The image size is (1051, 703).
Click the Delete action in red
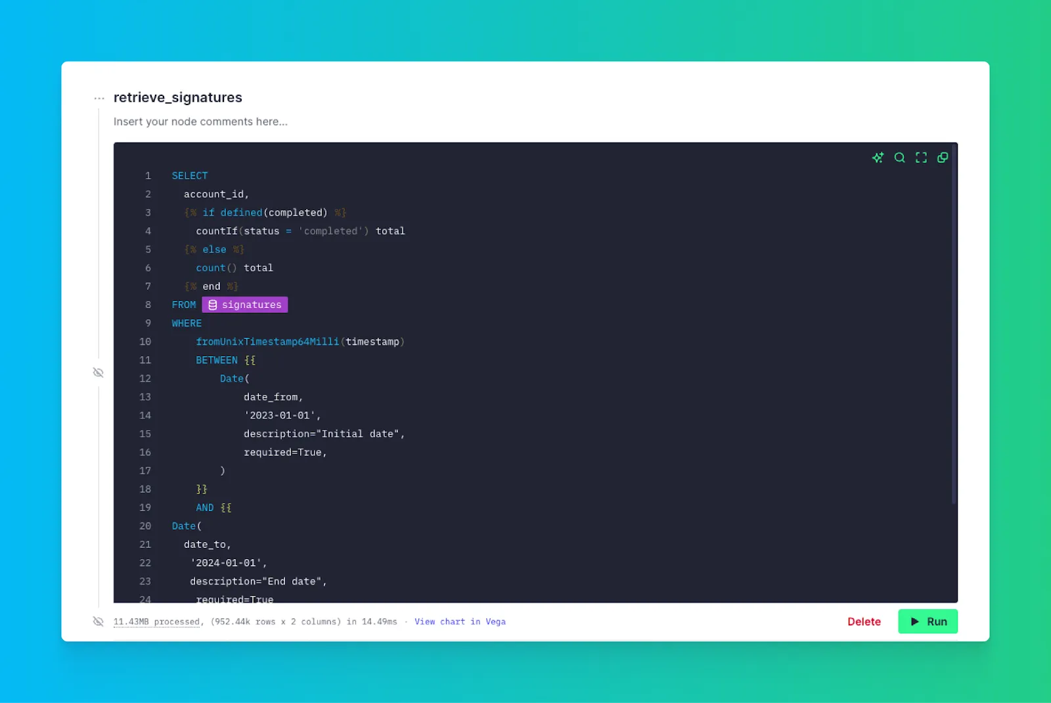click(x=864, y=622)
